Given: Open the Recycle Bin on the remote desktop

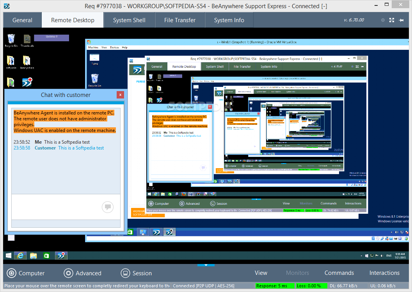Looking at the screenshot, I should click(x=11, y=40).
